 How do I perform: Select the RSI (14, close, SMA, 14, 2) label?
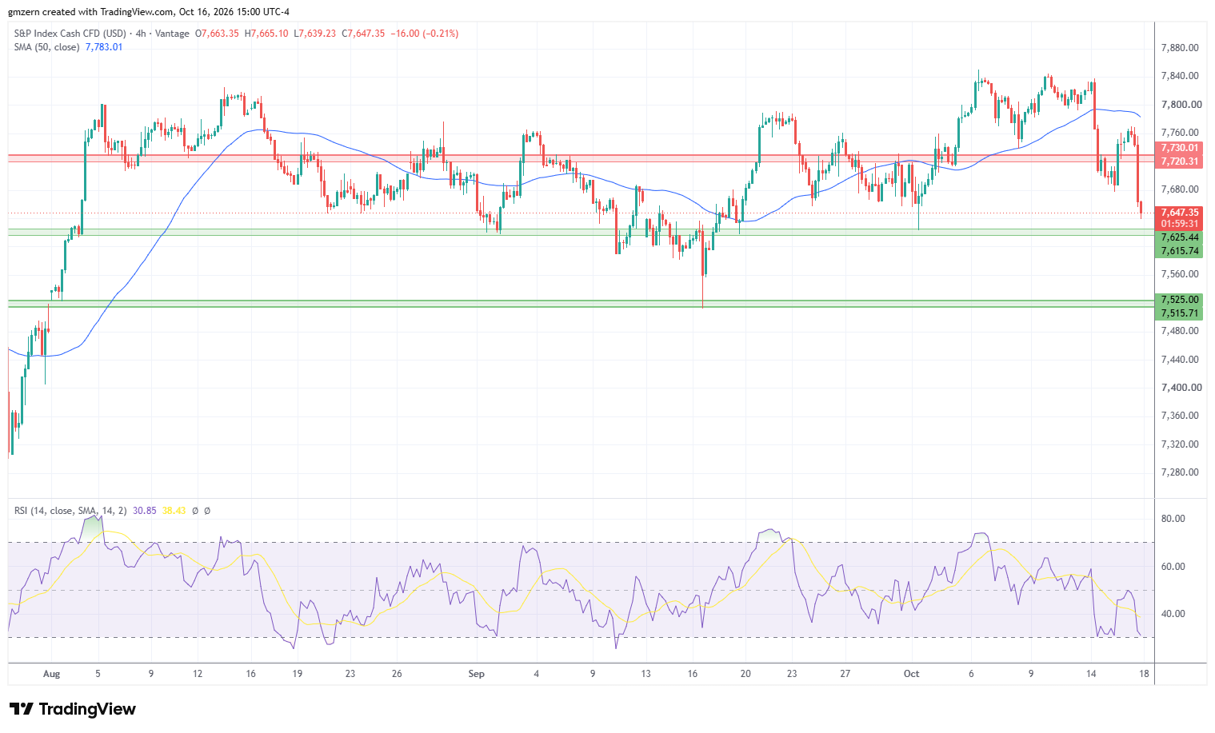70,511
